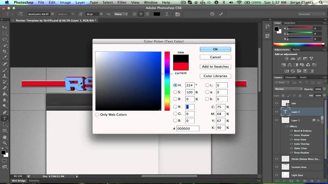Screen dimensions: 328x184
Task: Select the Path Selection tool
Action: click(5, 124)
